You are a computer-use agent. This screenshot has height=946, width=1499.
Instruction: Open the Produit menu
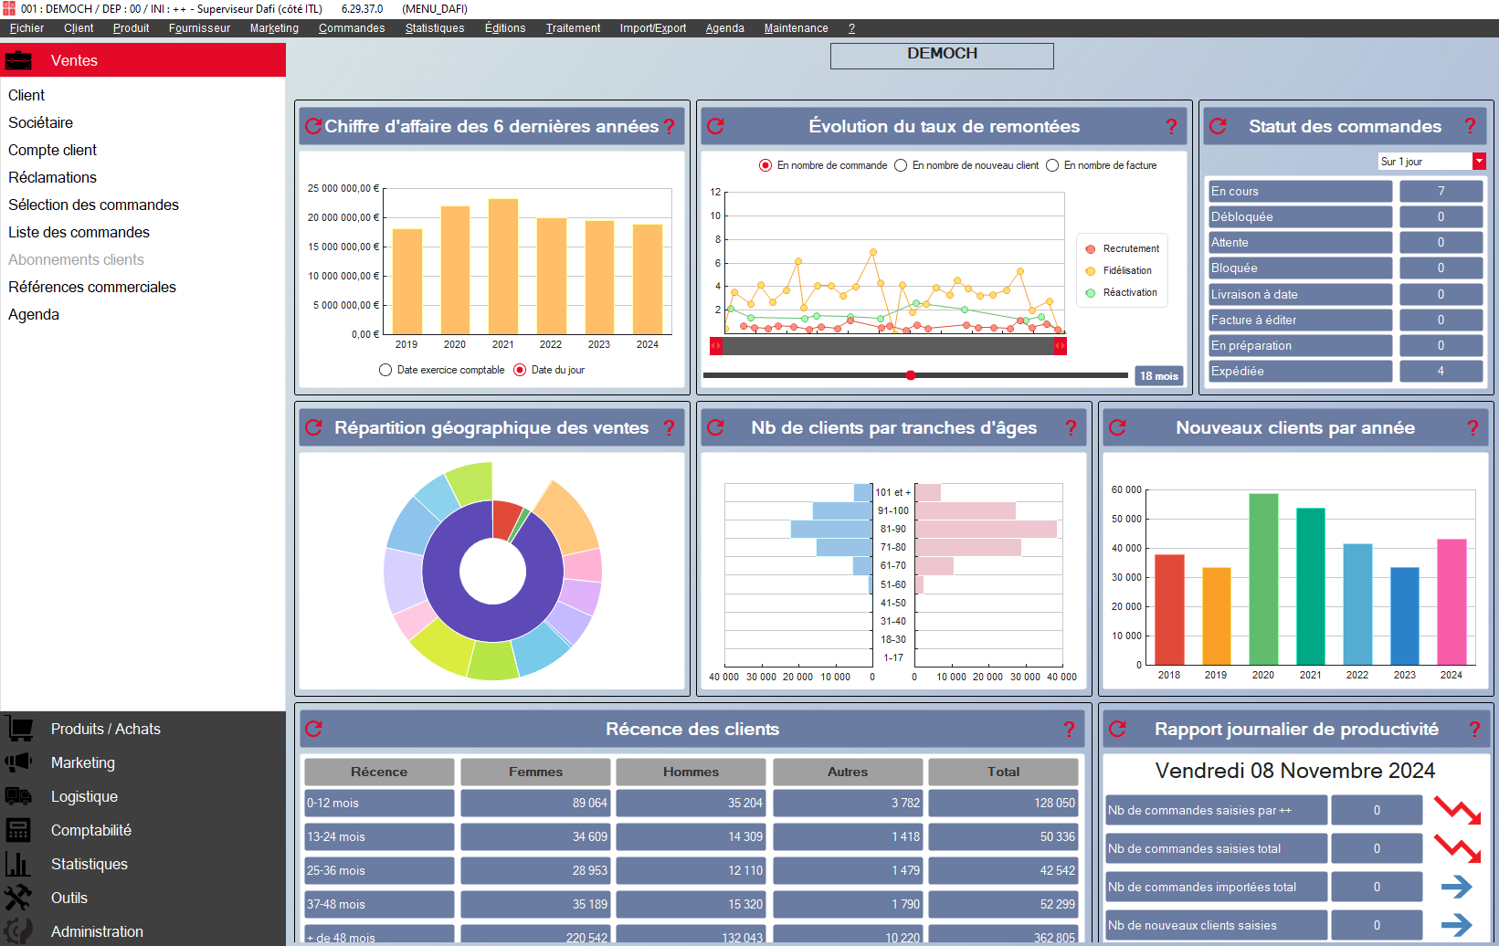pyautogui.click(x=131, y=28)
